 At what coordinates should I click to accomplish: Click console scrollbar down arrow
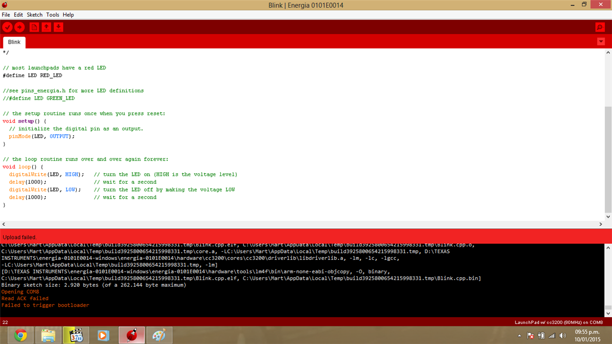coord(608,314)
